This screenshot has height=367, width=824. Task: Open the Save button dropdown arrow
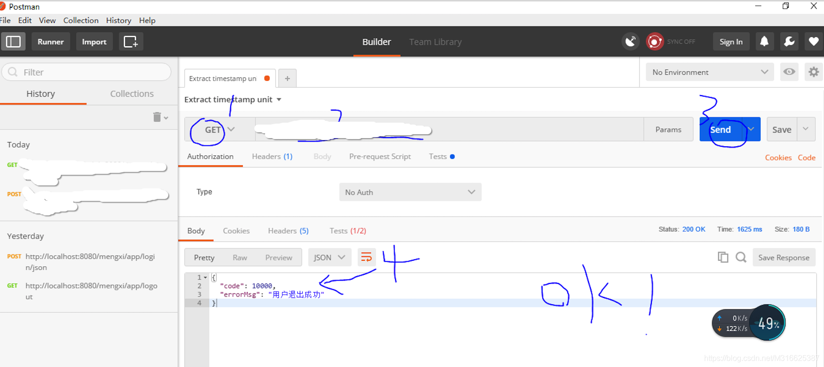(806, 129)
